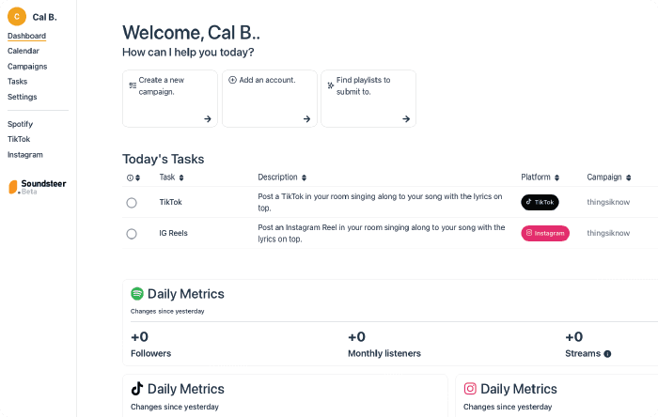658x417 pixels.
Task: Mark the TikTok task as complete
Action: [x=132, y=203]
